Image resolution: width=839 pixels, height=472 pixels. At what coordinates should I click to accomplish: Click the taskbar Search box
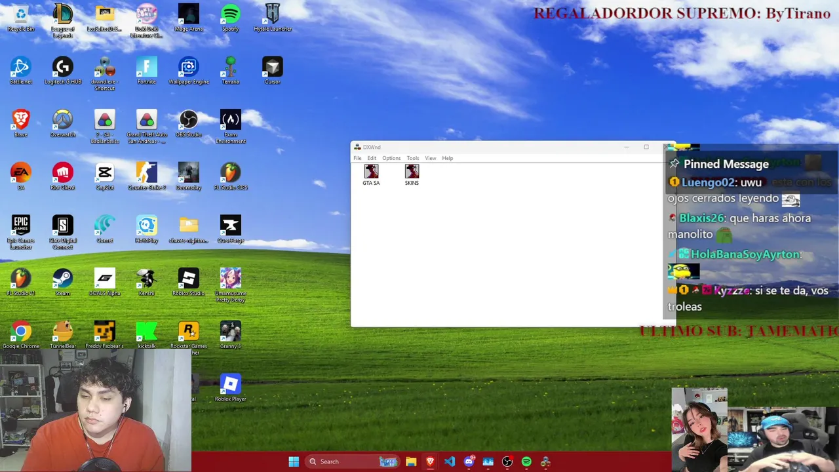click(x=353, y=462)
